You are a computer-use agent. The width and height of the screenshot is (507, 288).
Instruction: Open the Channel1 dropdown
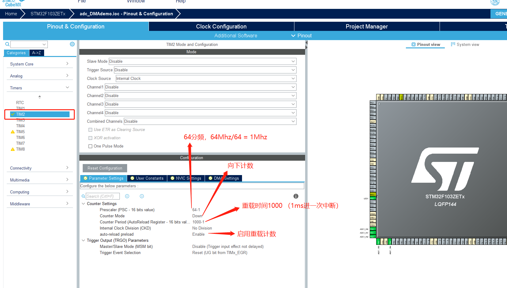[200, 87]
